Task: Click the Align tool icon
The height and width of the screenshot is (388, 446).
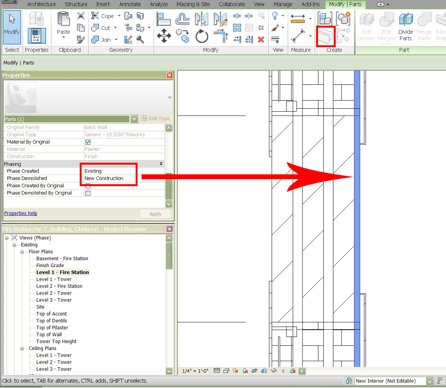Action: click(x=164, y=18)
